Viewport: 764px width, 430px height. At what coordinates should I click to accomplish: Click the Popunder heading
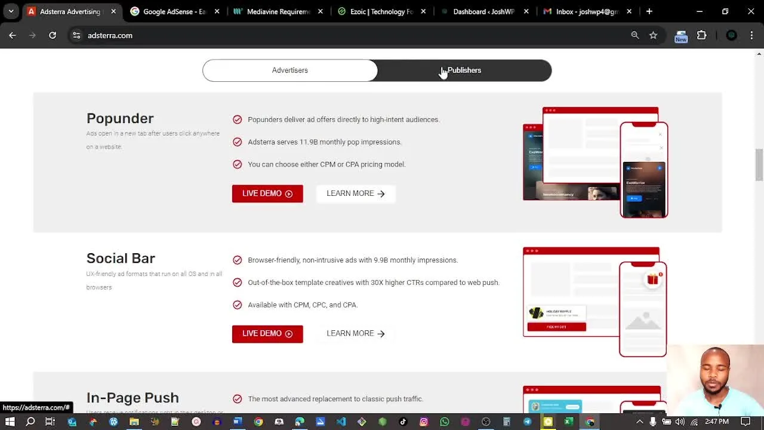120,118
